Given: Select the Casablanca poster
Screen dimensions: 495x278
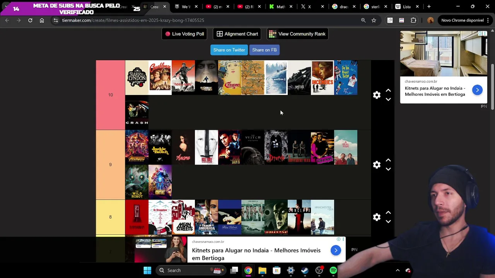Looking at the screenshot, I should click(x=160, y=78).
